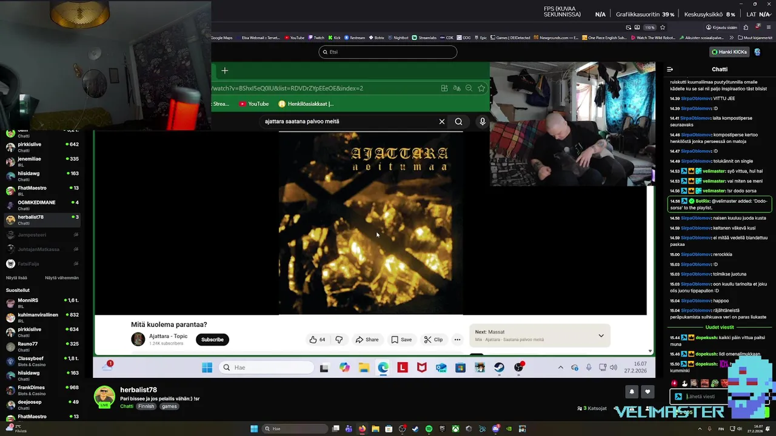The image size is (776, 436).
Task: Click Hae search box in streamed taskbar
Action: point(266,368)
